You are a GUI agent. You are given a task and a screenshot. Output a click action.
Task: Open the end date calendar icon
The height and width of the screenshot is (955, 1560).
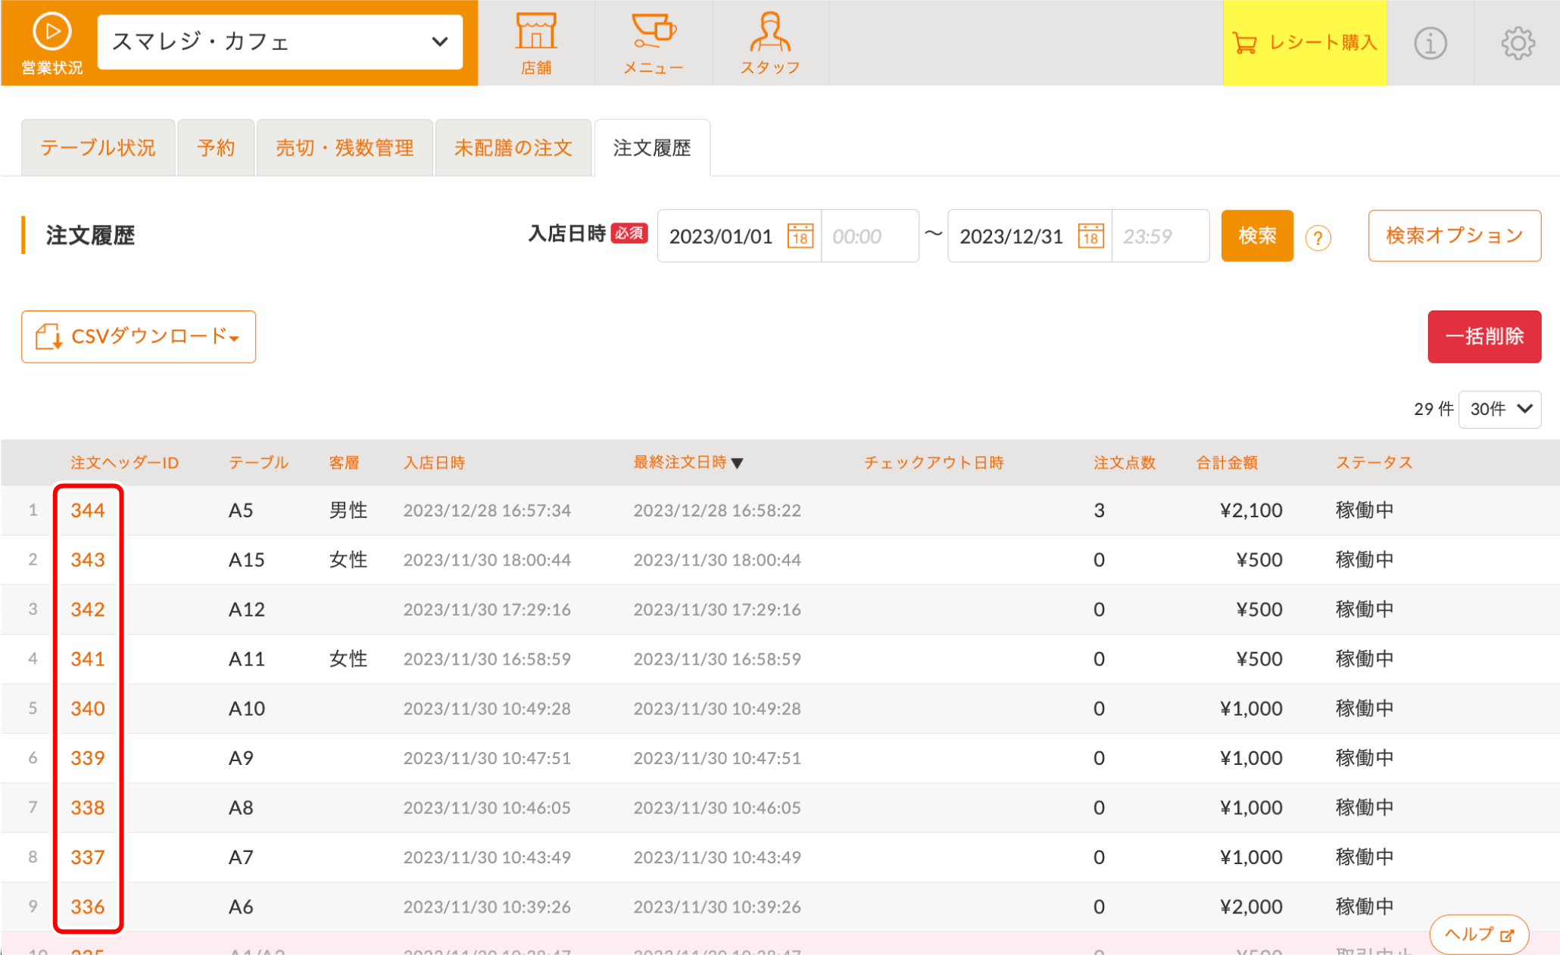click(1091, 236)
